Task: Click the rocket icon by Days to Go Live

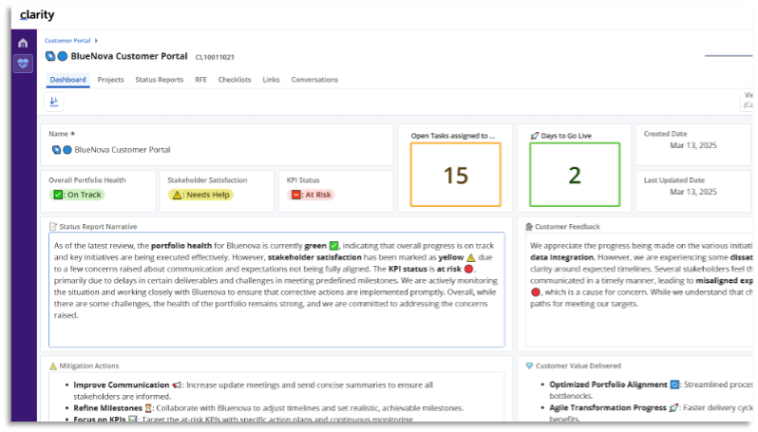Action: click(535, 136)
